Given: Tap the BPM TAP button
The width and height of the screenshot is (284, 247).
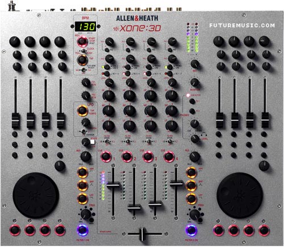Looking at the screenshot, I should 82,60.
